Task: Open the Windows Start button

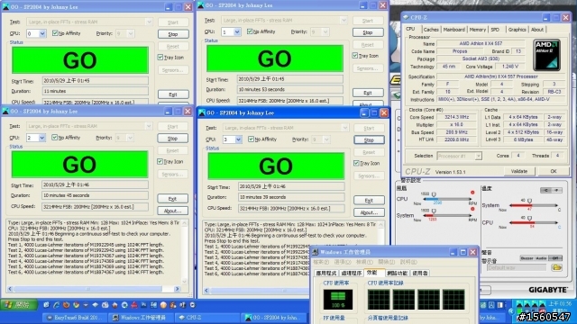Action: (x=19, y=305)
